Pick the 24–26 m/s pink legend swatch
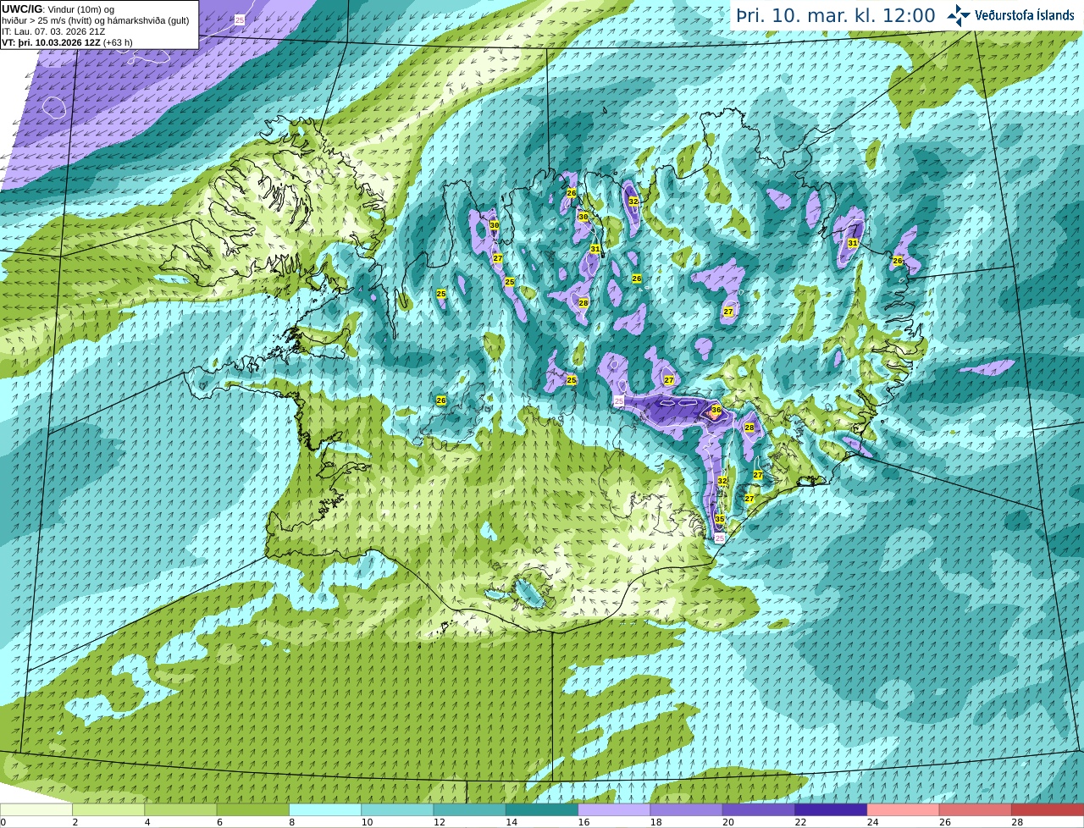The height and width of the screenshot is (828, 1084). point(903,810)
